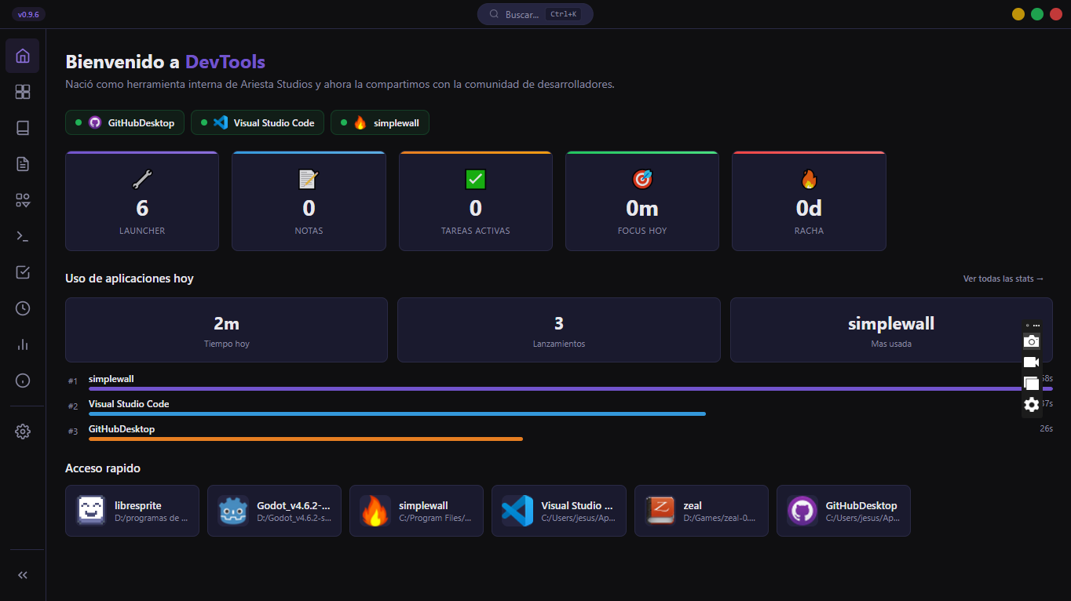1071x601 pixels.
Task: Launch Godot_v4.6.2 from quick access
Action: 274,511
